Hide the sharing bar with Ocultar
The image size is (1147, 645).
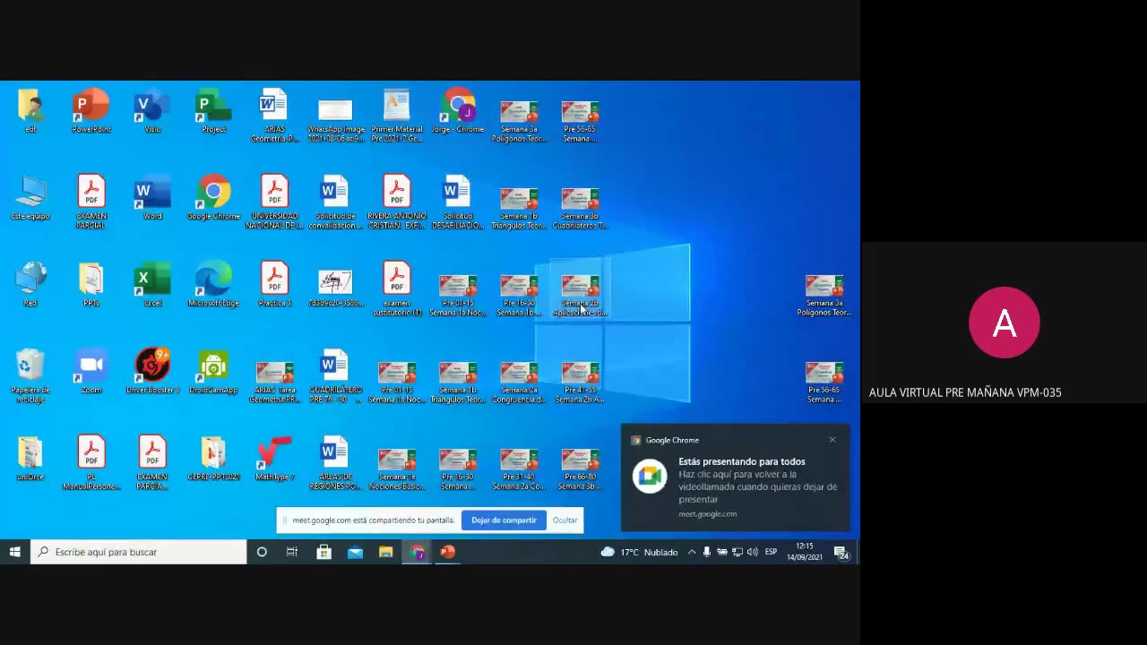coord(565,520)
